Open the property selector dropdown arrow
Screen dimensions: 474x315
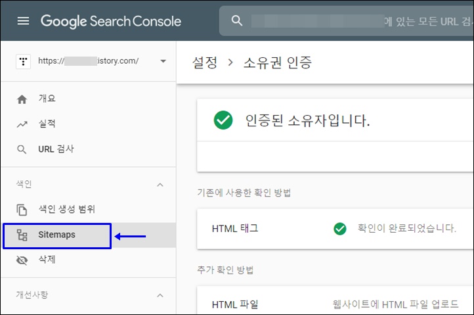[163, 61]
